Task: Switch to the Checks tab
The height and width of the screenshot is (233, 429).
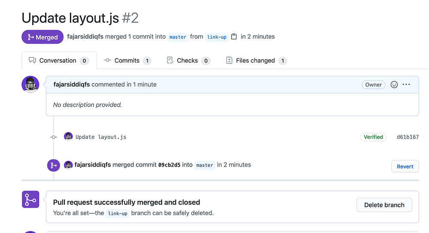Action: [x=188, y=60]
